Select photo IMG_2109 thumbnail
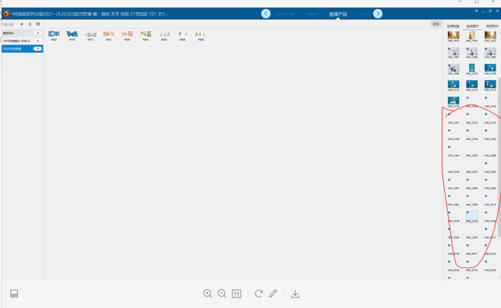 click(490, 69)
